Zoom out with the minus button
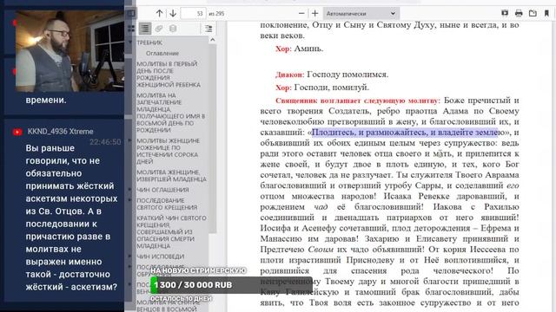The width and height of the screenshot is (556, 312). coord(301,14)
